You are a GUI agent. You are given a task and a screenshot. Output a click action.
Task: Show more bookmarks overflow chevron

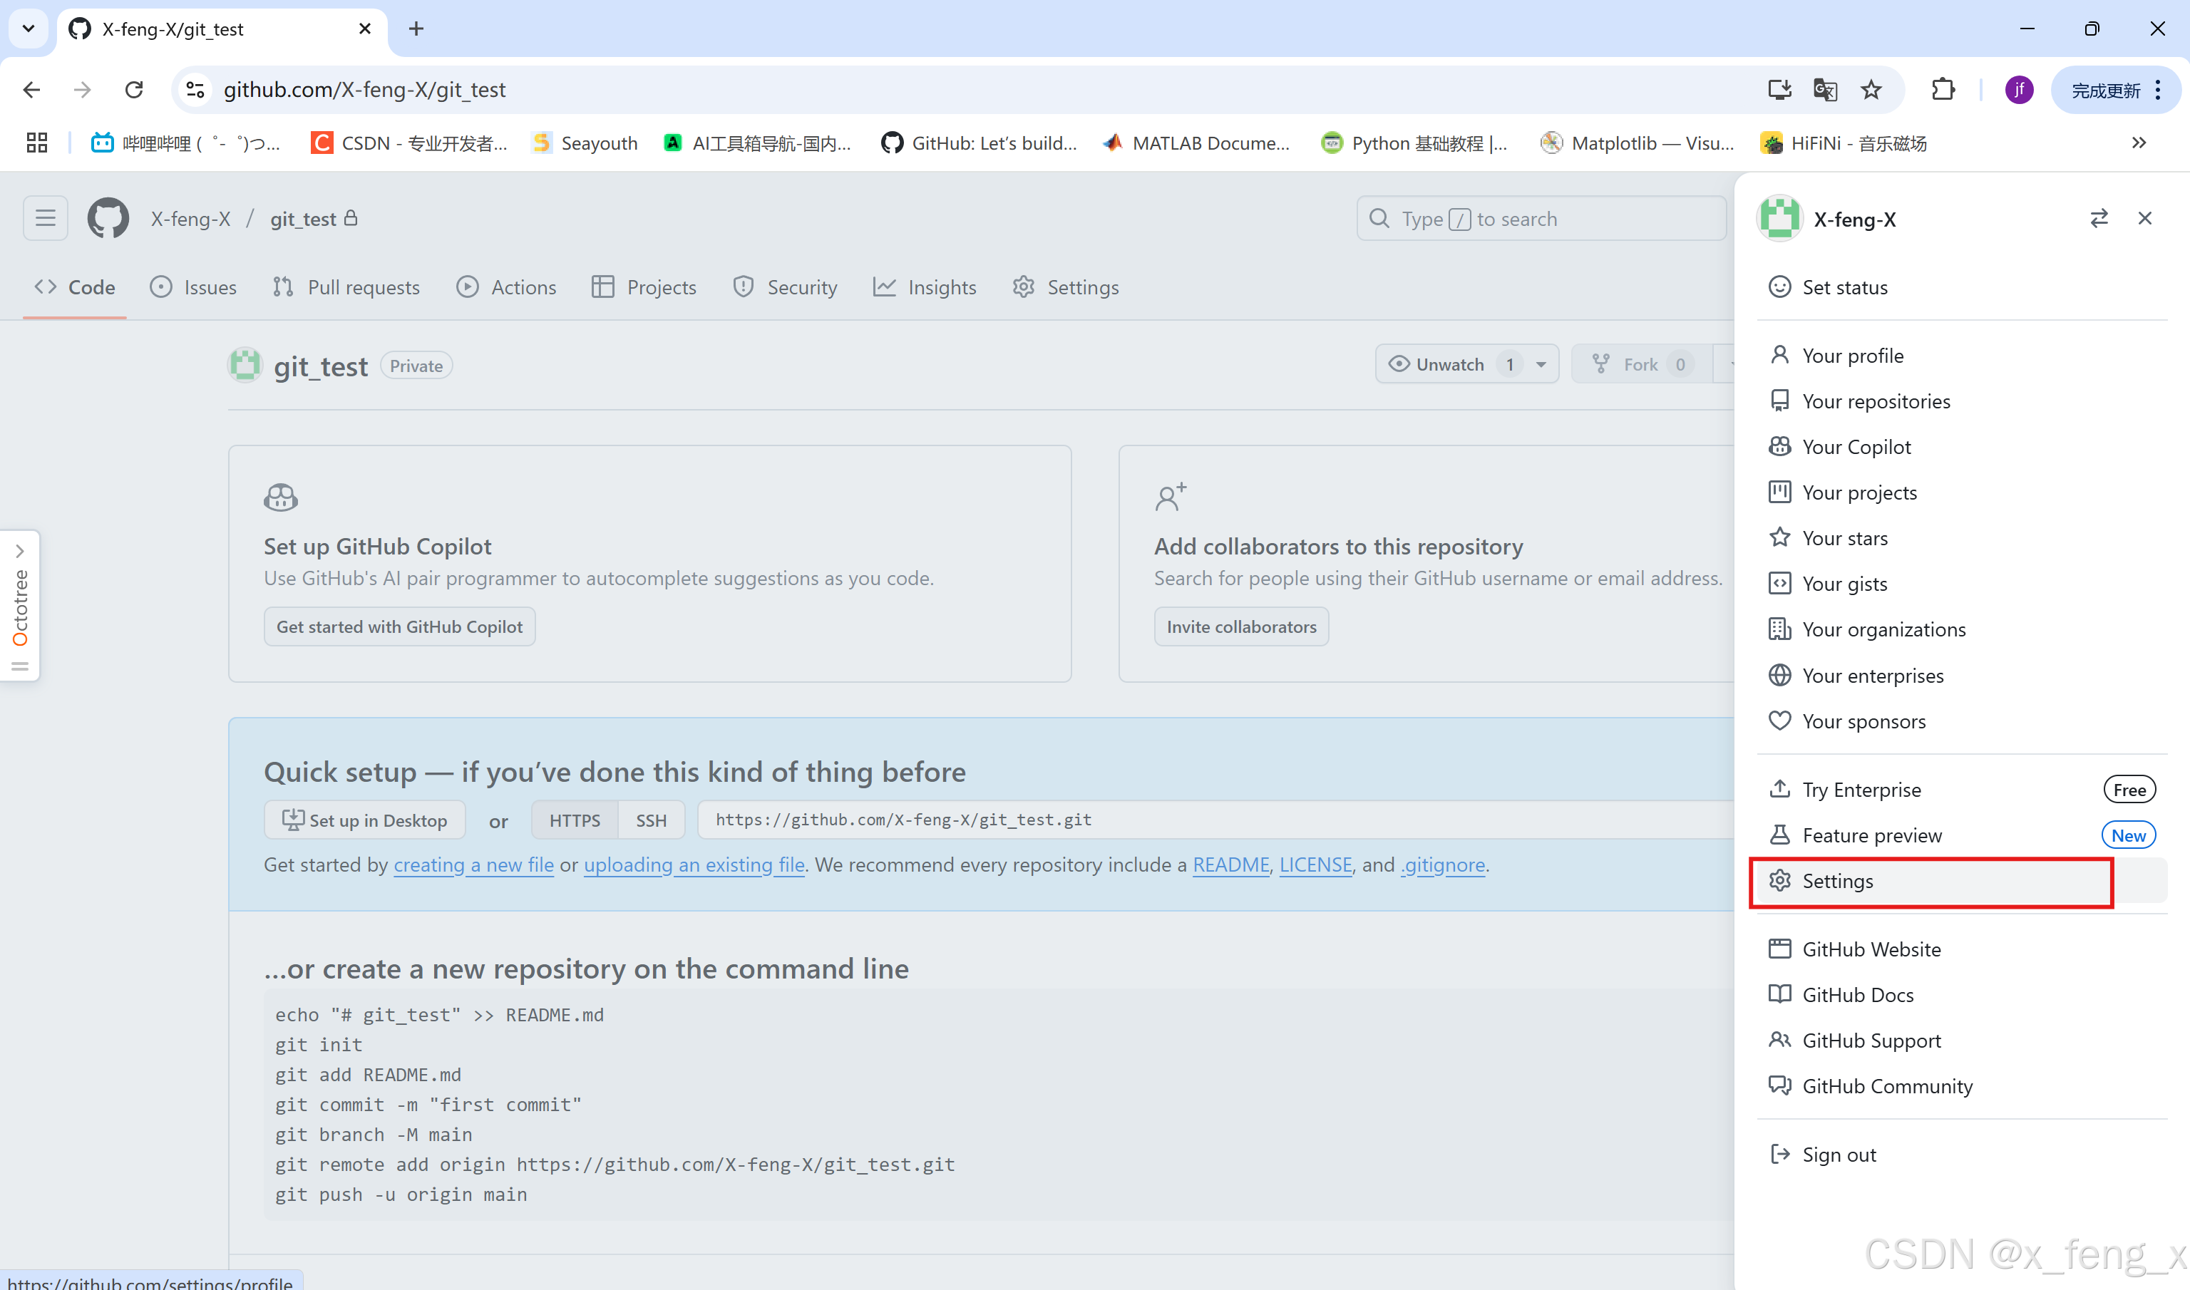(x=2139, y=143)
